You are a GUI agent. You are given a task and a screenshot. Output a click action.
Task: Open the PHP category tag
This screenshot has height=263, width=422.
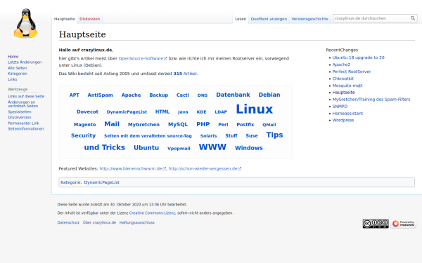pos(203,124)
